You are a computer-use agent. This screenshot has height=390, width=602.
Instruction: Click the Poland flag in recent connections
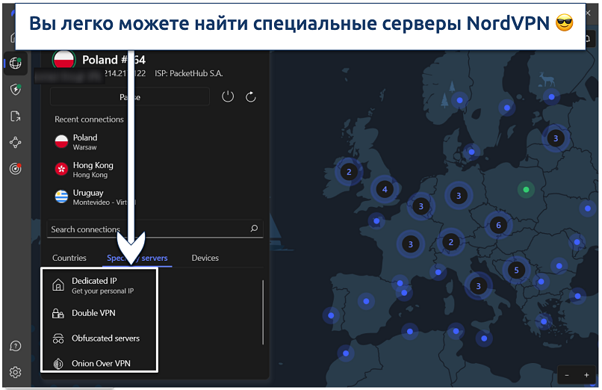pos(61,142)
